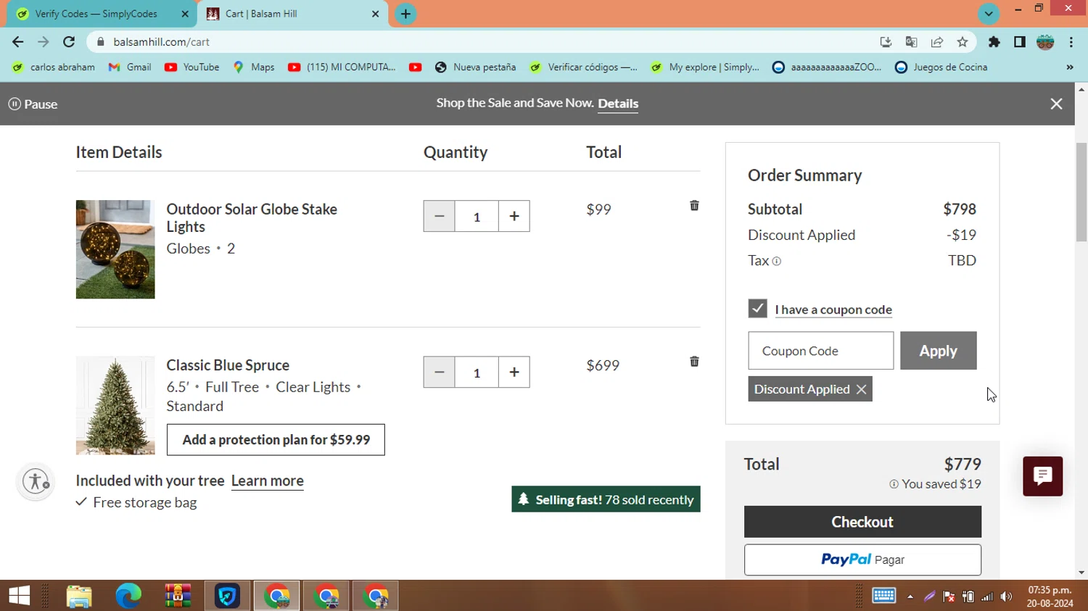Translate this page icon

[x=911, y=42]
